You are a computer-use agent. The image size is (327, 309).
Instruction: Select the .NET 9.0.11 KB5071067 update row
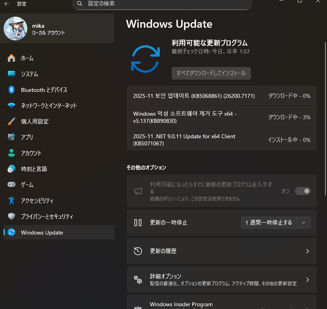pos(222,139)
